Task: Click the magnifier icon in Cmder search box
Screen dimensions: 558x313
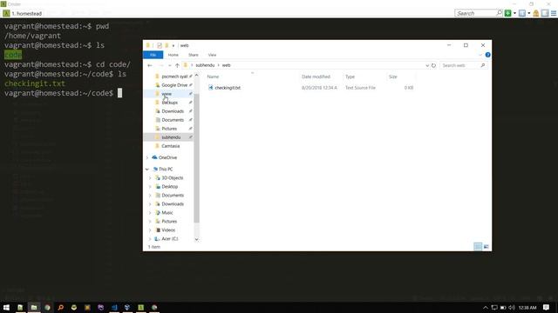Action: 500,13
